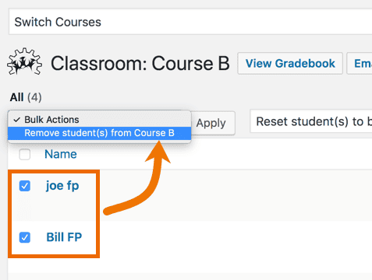
Task: Sort by the Name column header
Action: (61, 154)
